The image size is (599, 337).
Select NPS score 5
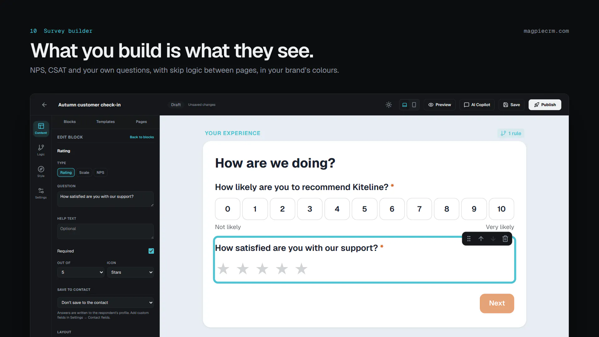(364, 209)
